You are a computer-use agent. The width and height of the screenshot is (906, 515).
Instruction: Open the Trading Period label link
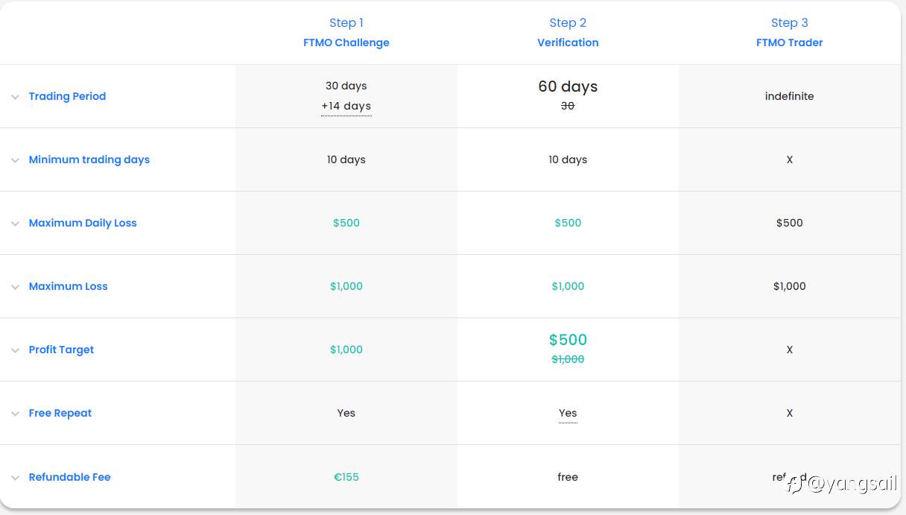[67, 96]
